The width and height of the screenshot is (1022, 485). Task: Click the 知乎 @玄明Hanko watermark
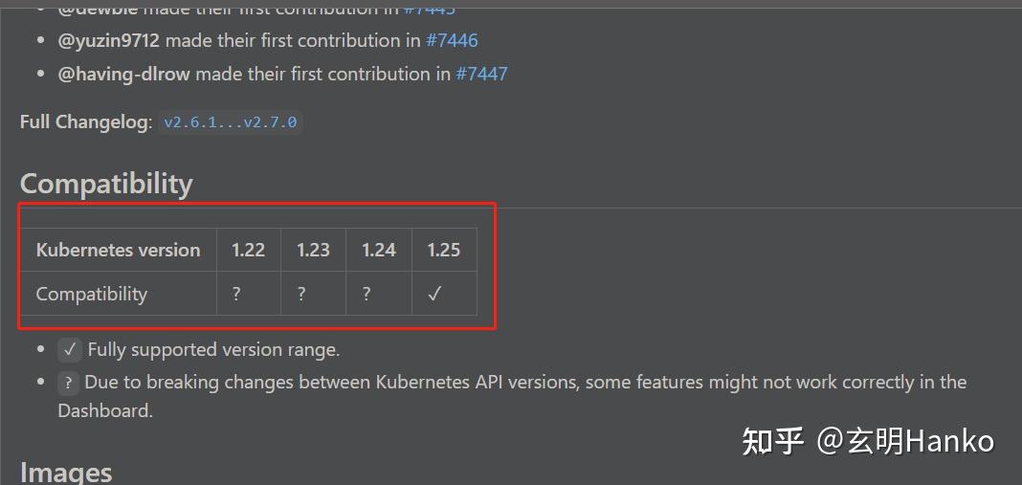pyautogui.click(x=868, y=441)
